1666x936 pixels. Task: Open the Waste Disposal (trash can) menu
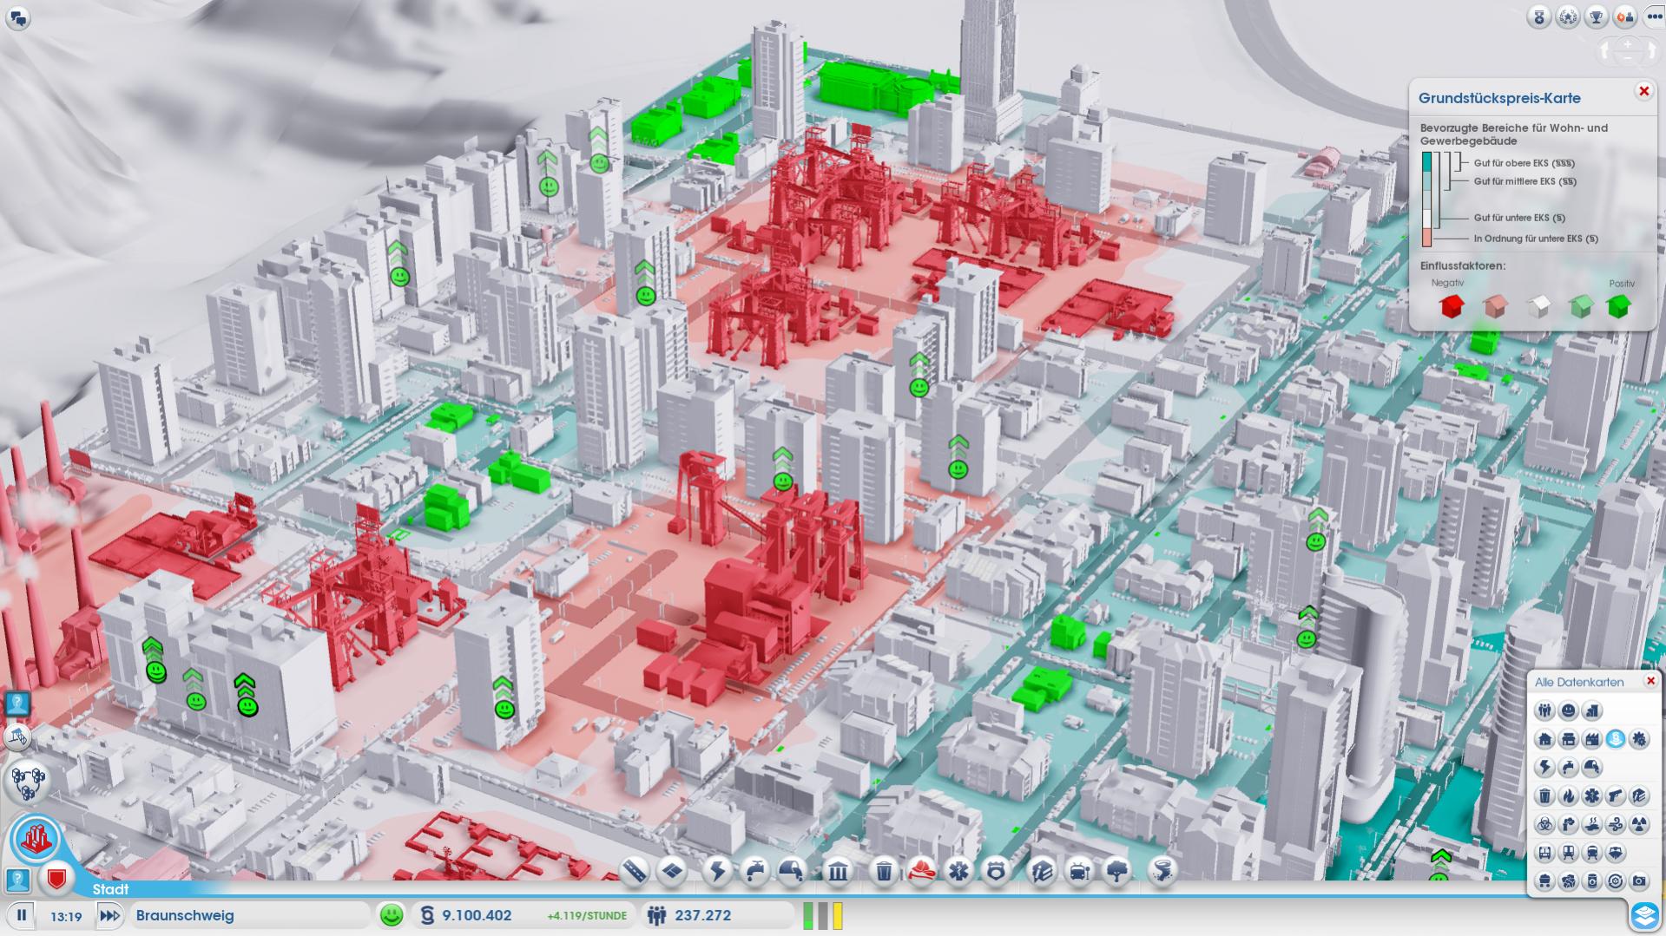(x=884, y=870)
